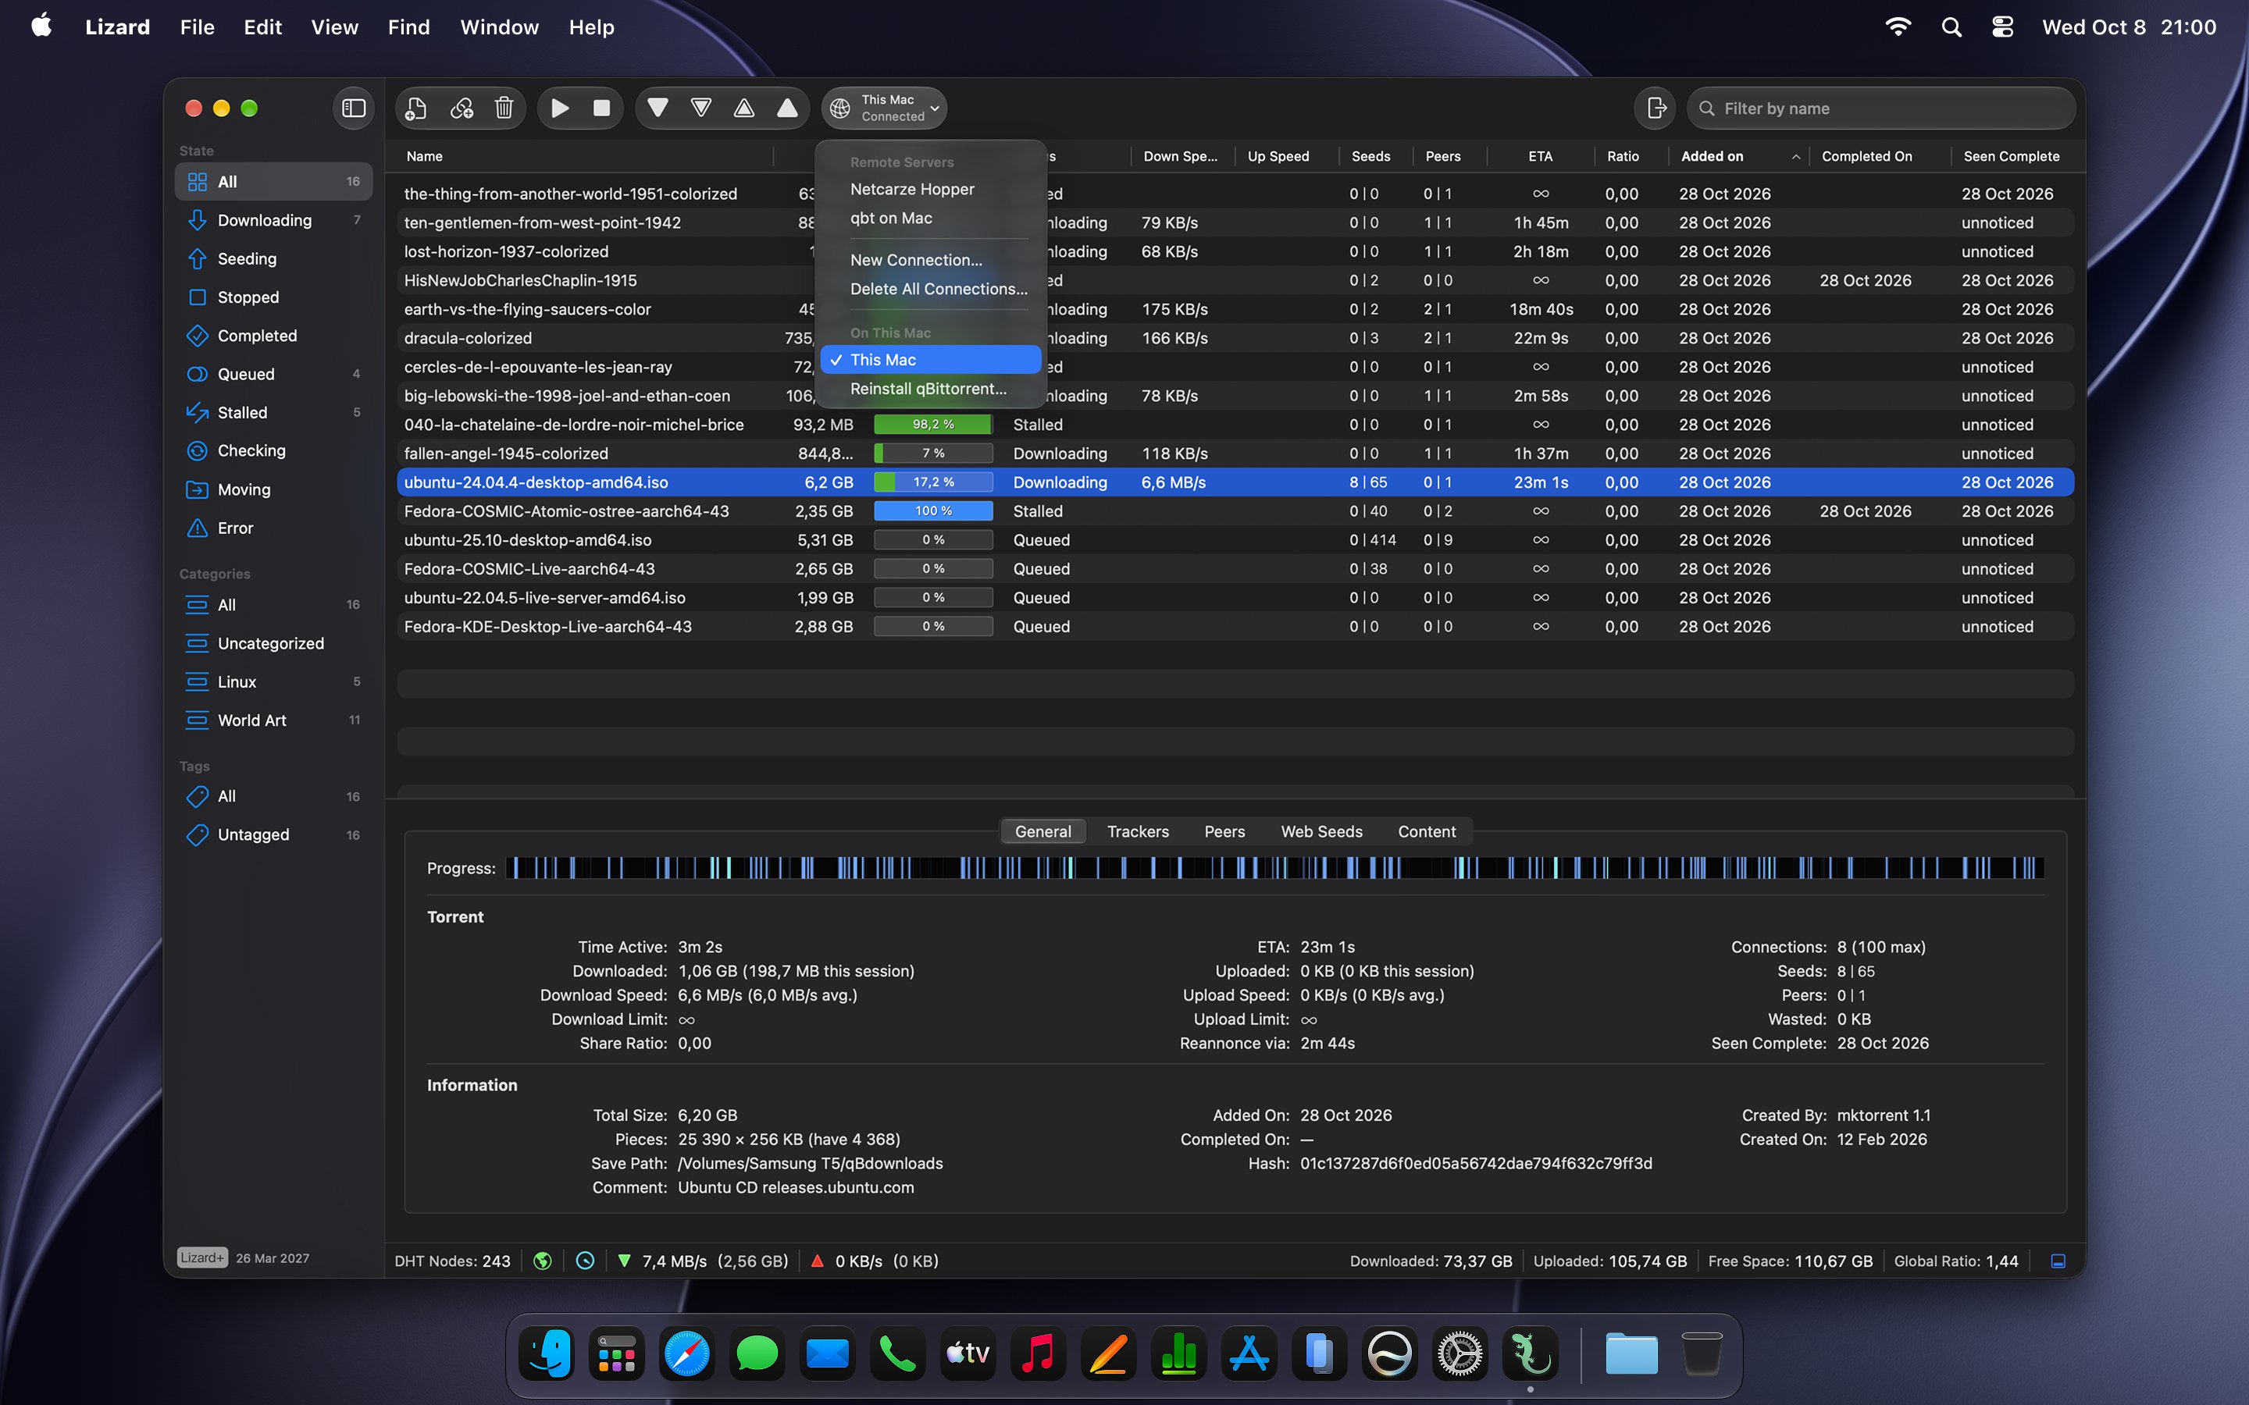2249x1405 pixels.
Task: Click the add magnet link icon
Action: pos(461,108)
